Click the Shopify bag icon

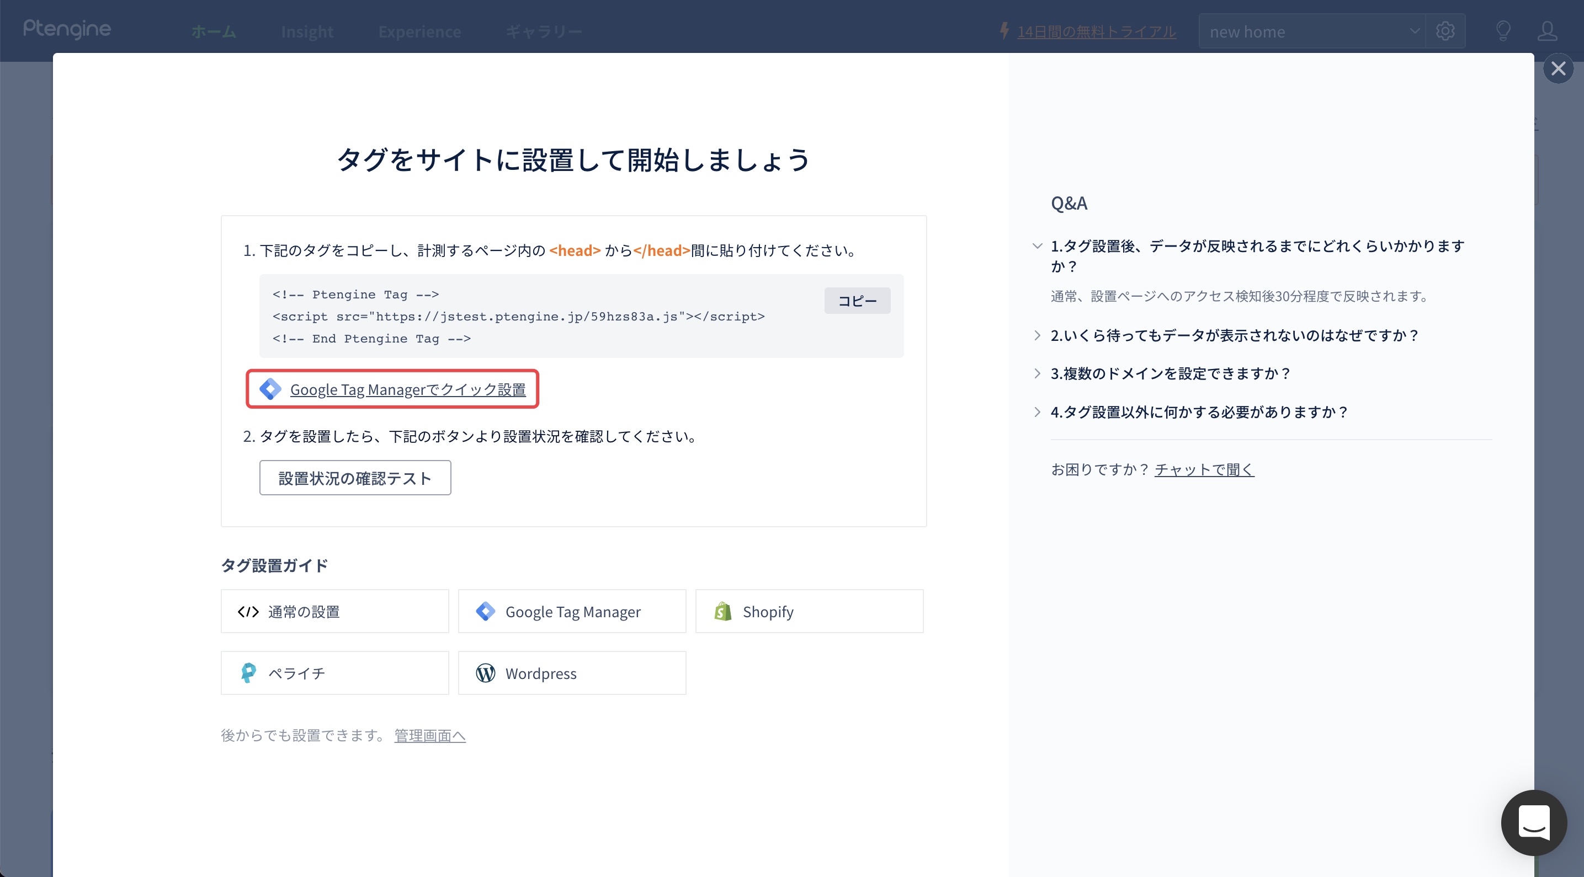(x=723, y=612)
